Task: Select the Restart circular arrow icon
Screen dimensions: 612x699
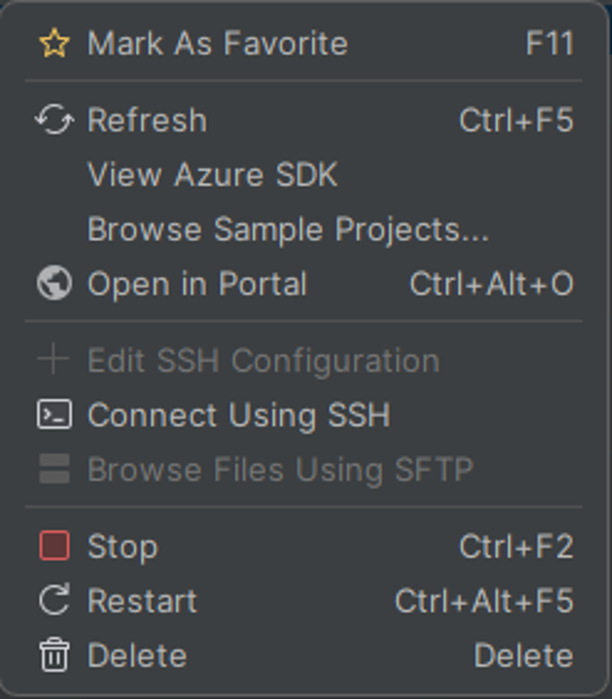Action: [54, 601]
